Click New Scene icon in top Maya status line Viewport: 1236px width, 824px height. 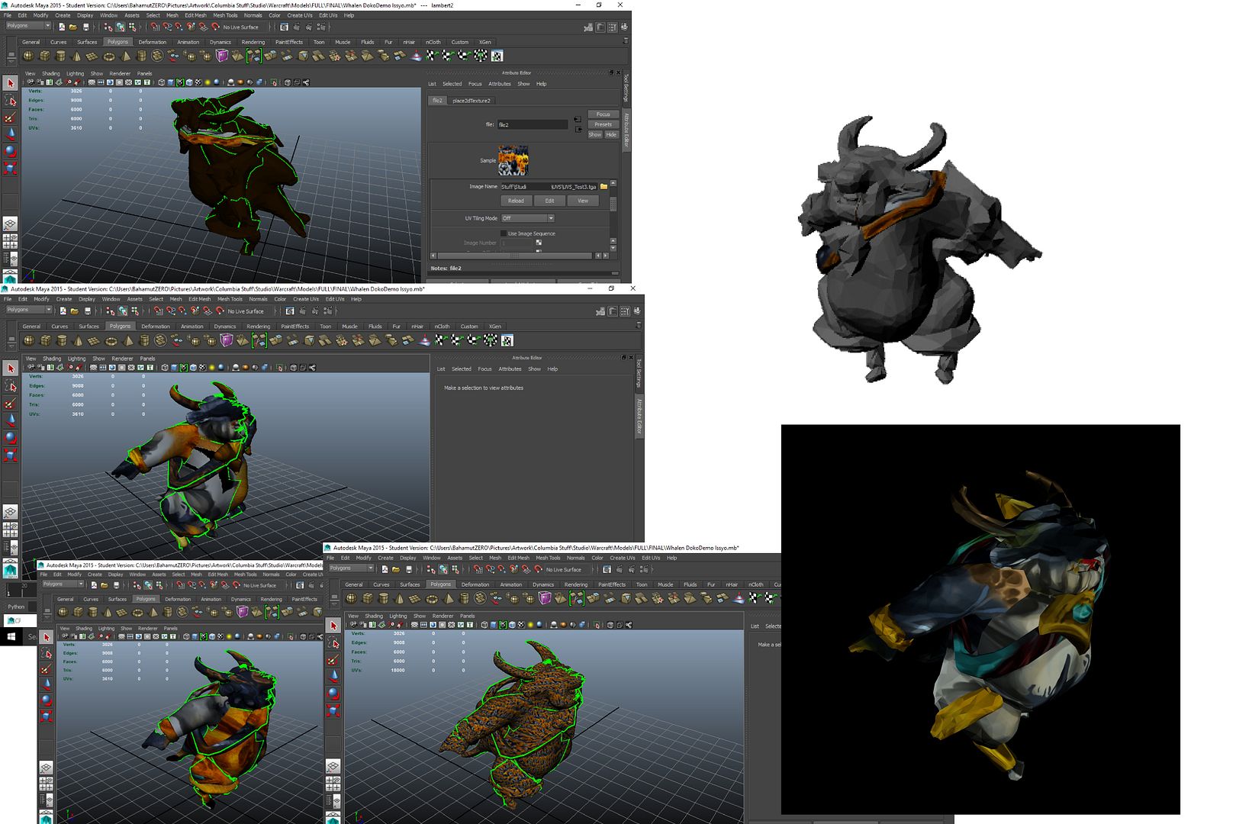pyautogui.click(x=62, y=27)
